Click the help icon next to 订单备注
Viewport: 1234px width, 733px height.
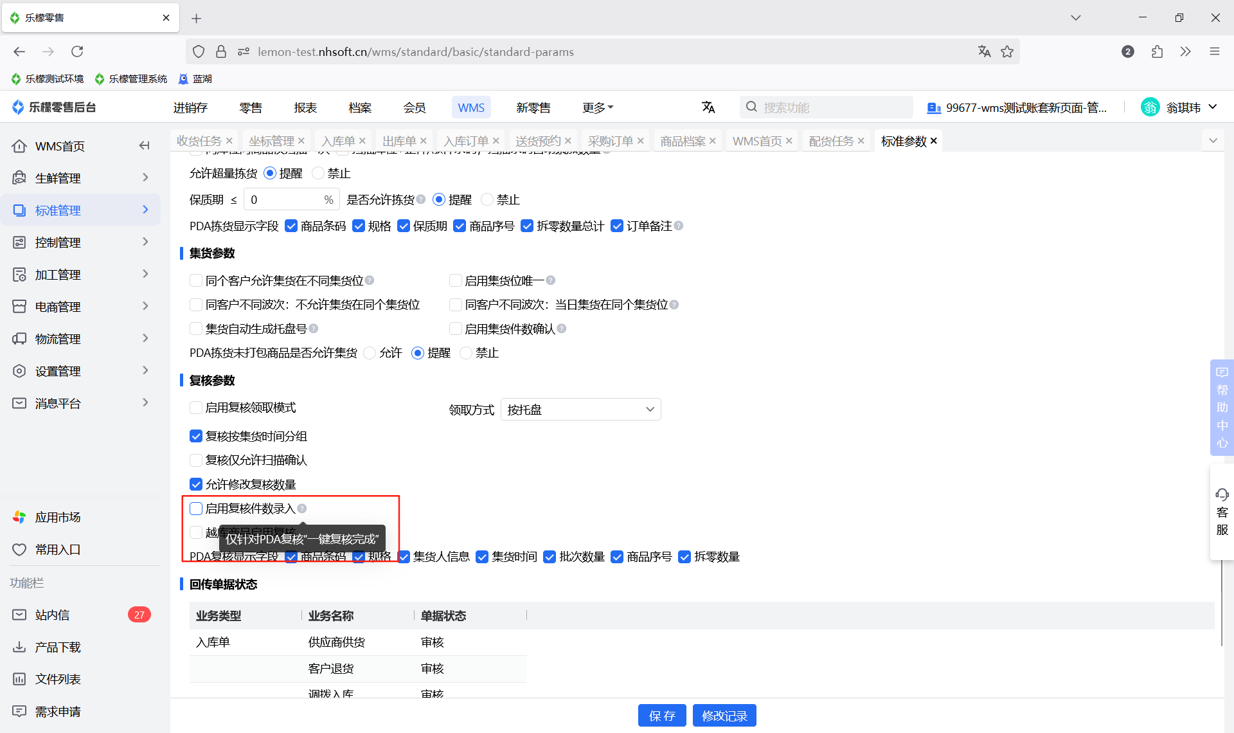click(679, 226)
